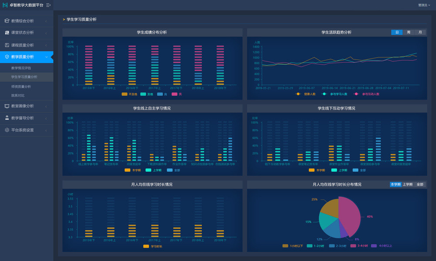Image resolution: width=436 pixels, height=261 pixels.
Task: Click the 2015年下 bar in grade distribution chart
Action: (89, 65)
